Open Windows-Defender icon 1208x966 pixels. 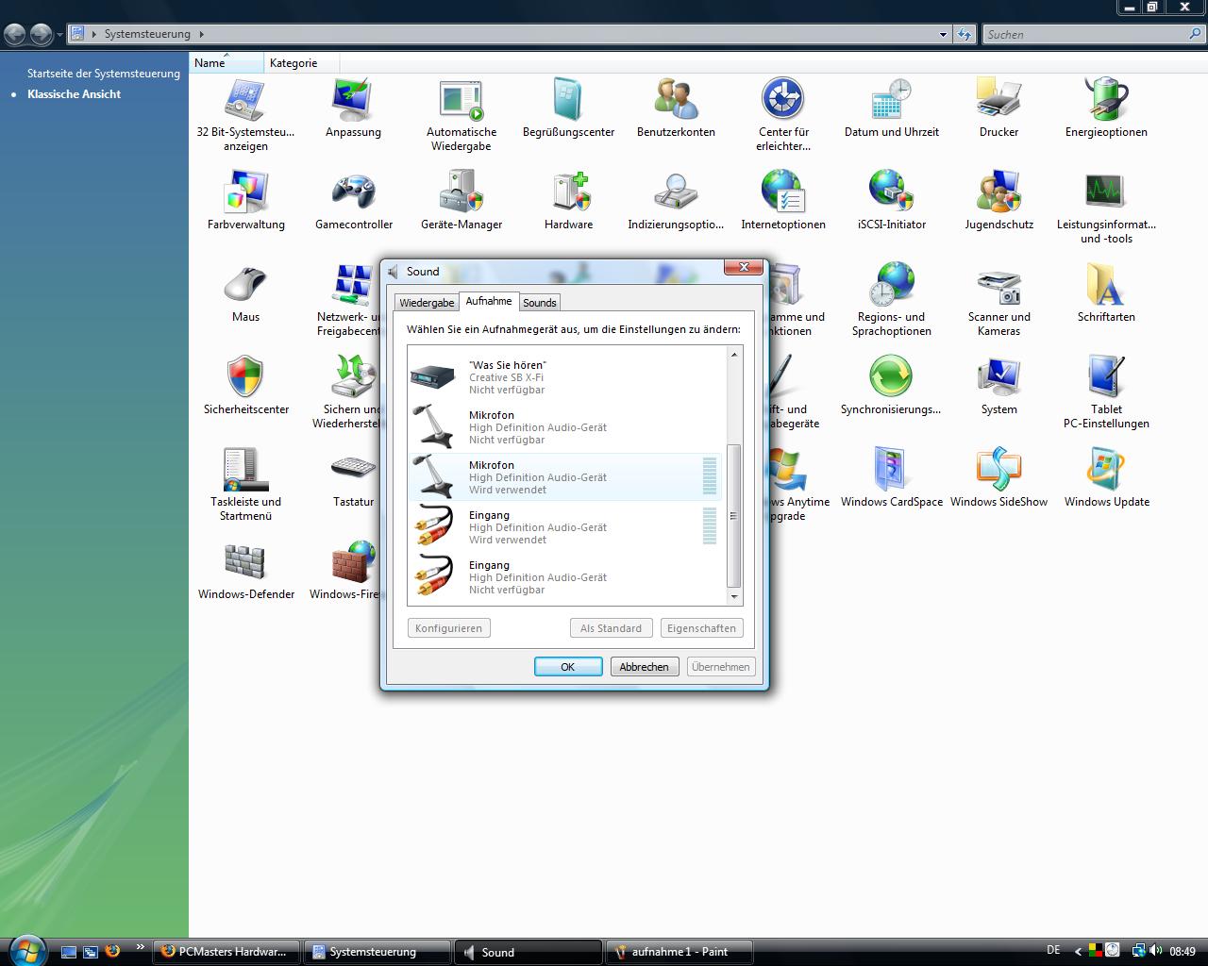(245, 570)
